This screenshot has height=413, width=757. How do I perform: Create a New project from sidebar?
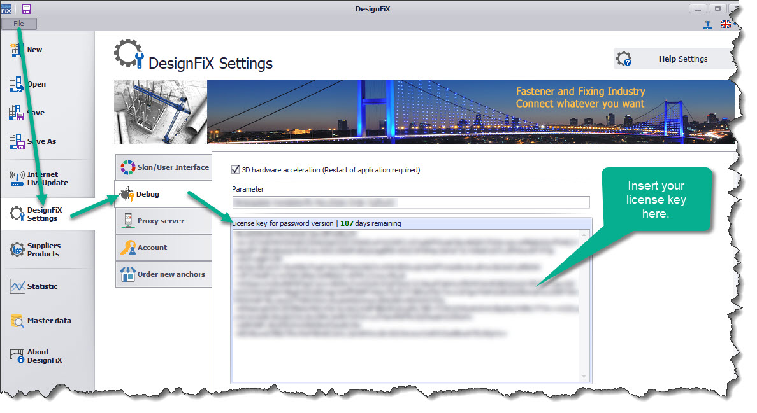[34, 50]
